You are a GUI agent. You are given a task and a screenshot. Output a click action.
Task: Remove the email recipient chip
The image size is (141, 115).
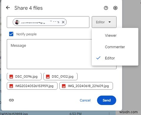coord(63,22)
